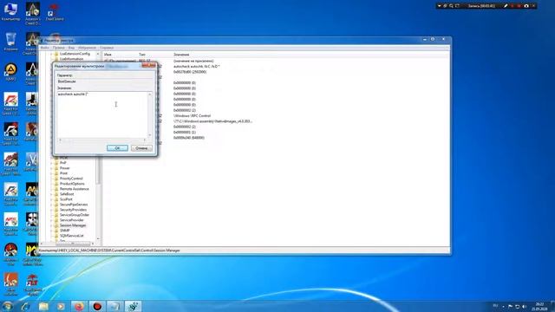The width and height of the screenshot is (555, 312).
Task: Click the Параметр name field BootExecute
Action: coord(105,81)
